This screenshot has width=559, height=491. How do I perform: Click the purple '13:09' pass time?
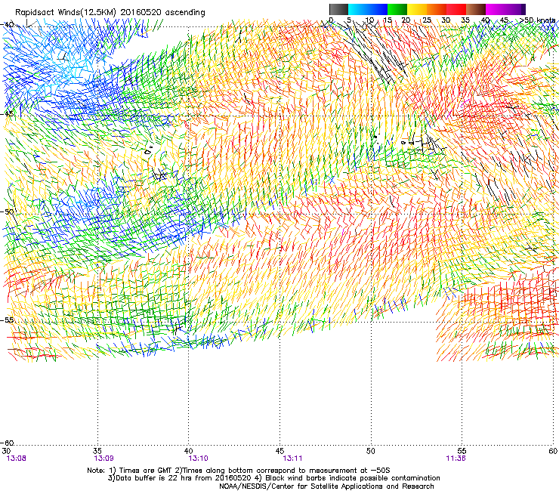(x=103, y=459)
